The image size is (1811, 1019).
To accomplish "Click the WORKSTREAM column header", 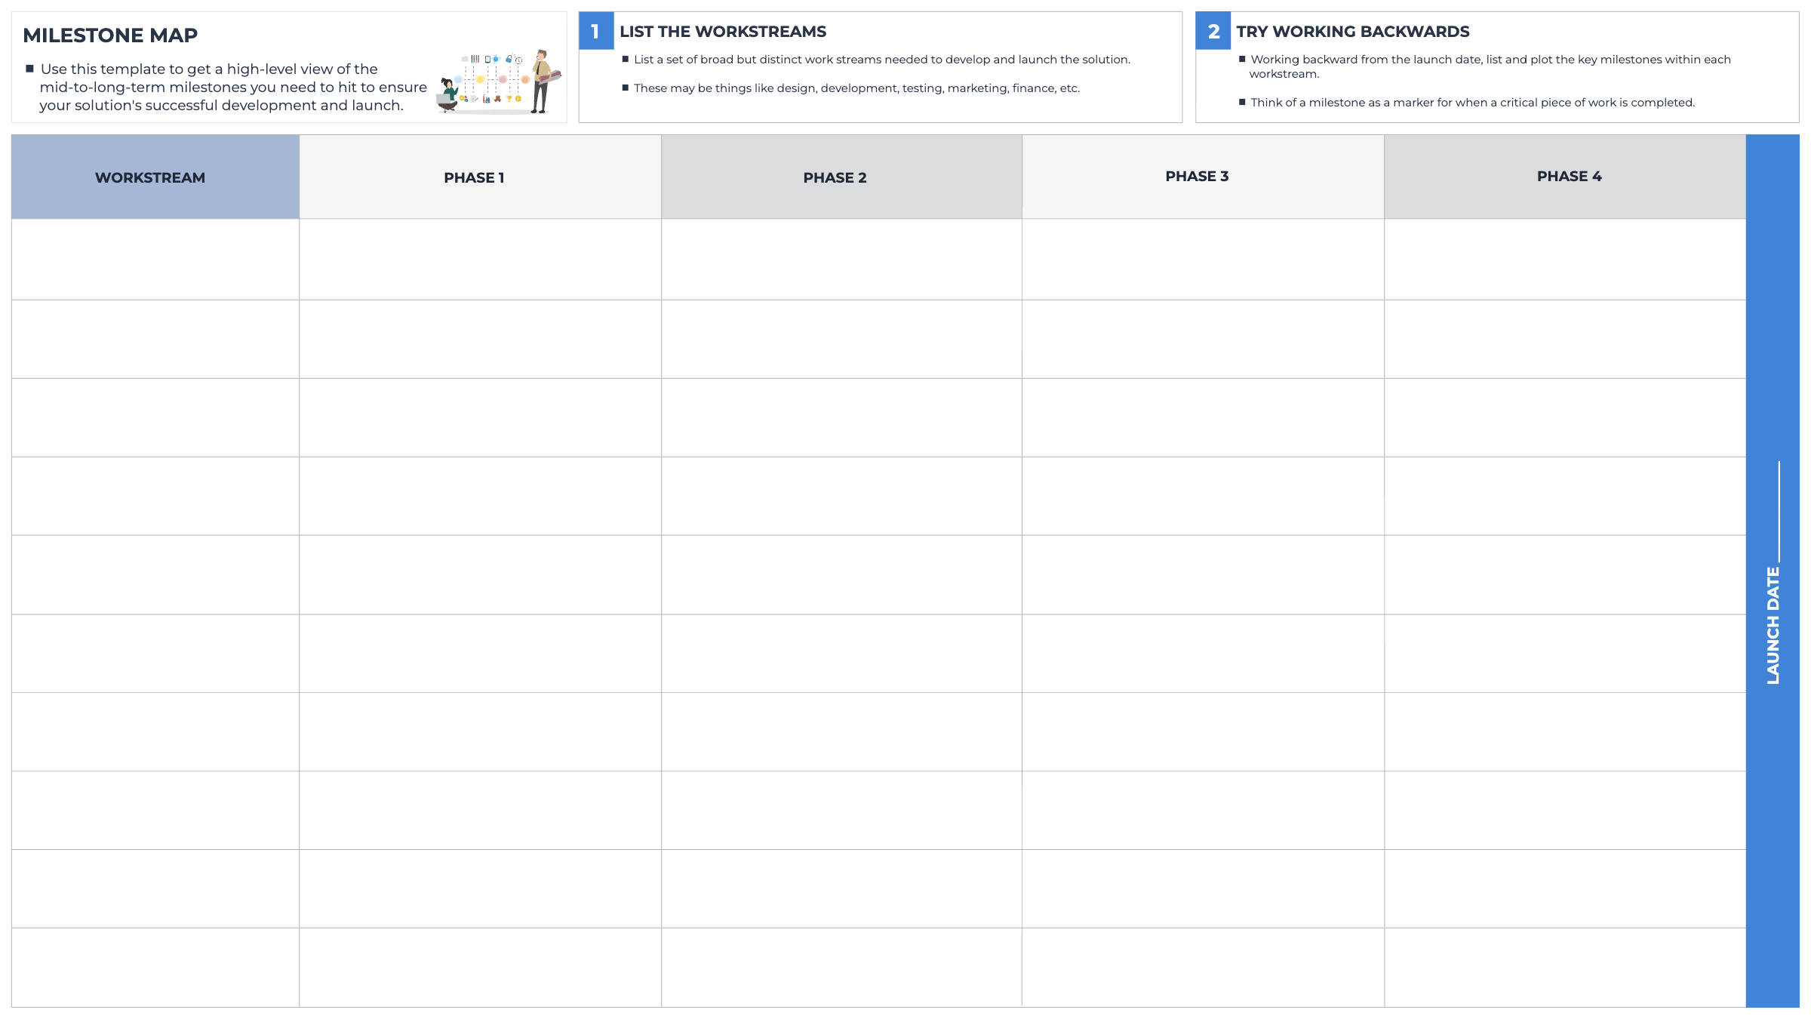I will tap(155, 177).
